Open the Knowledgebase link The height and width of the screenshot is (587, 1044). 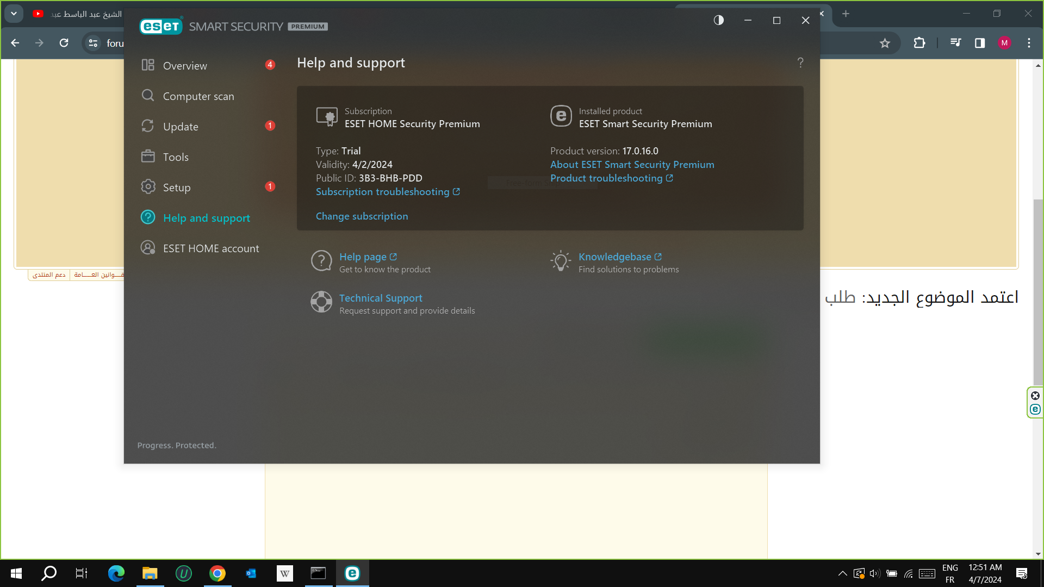pyautogui.click(x=619, y=257)
